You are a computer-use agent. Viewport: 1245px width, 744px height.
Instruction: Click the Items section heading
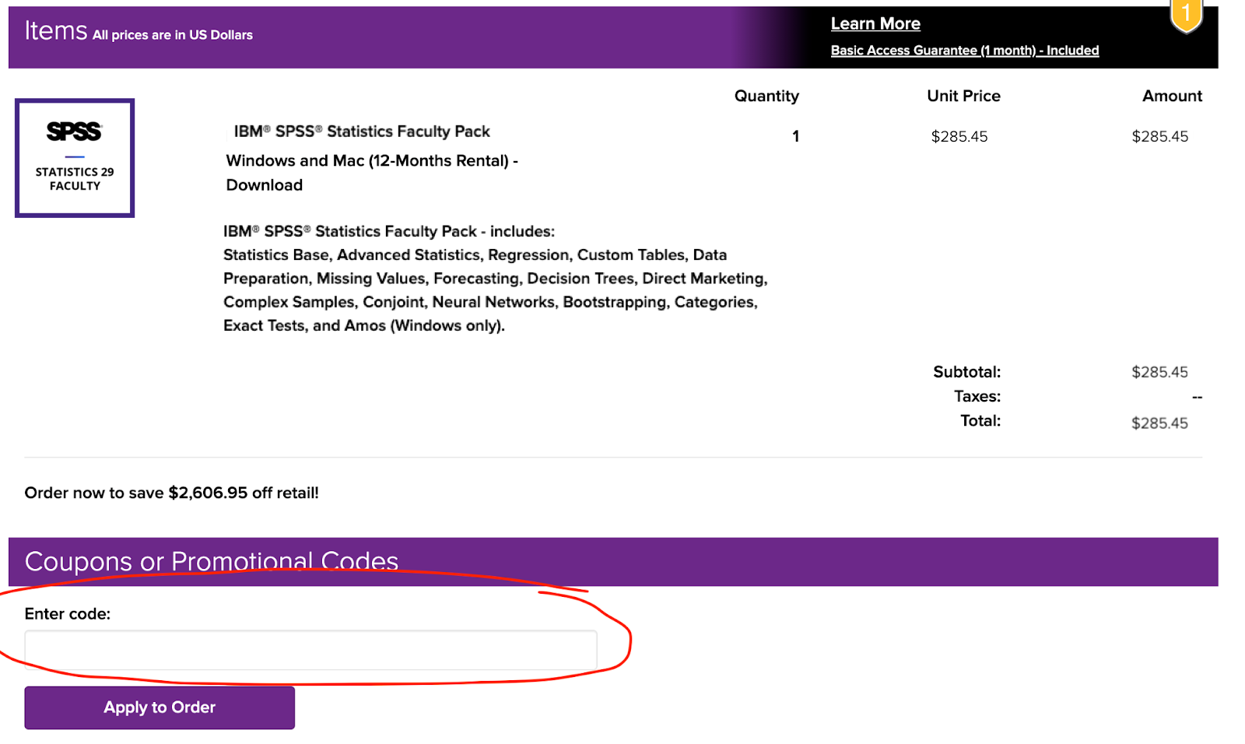(56, 31)
